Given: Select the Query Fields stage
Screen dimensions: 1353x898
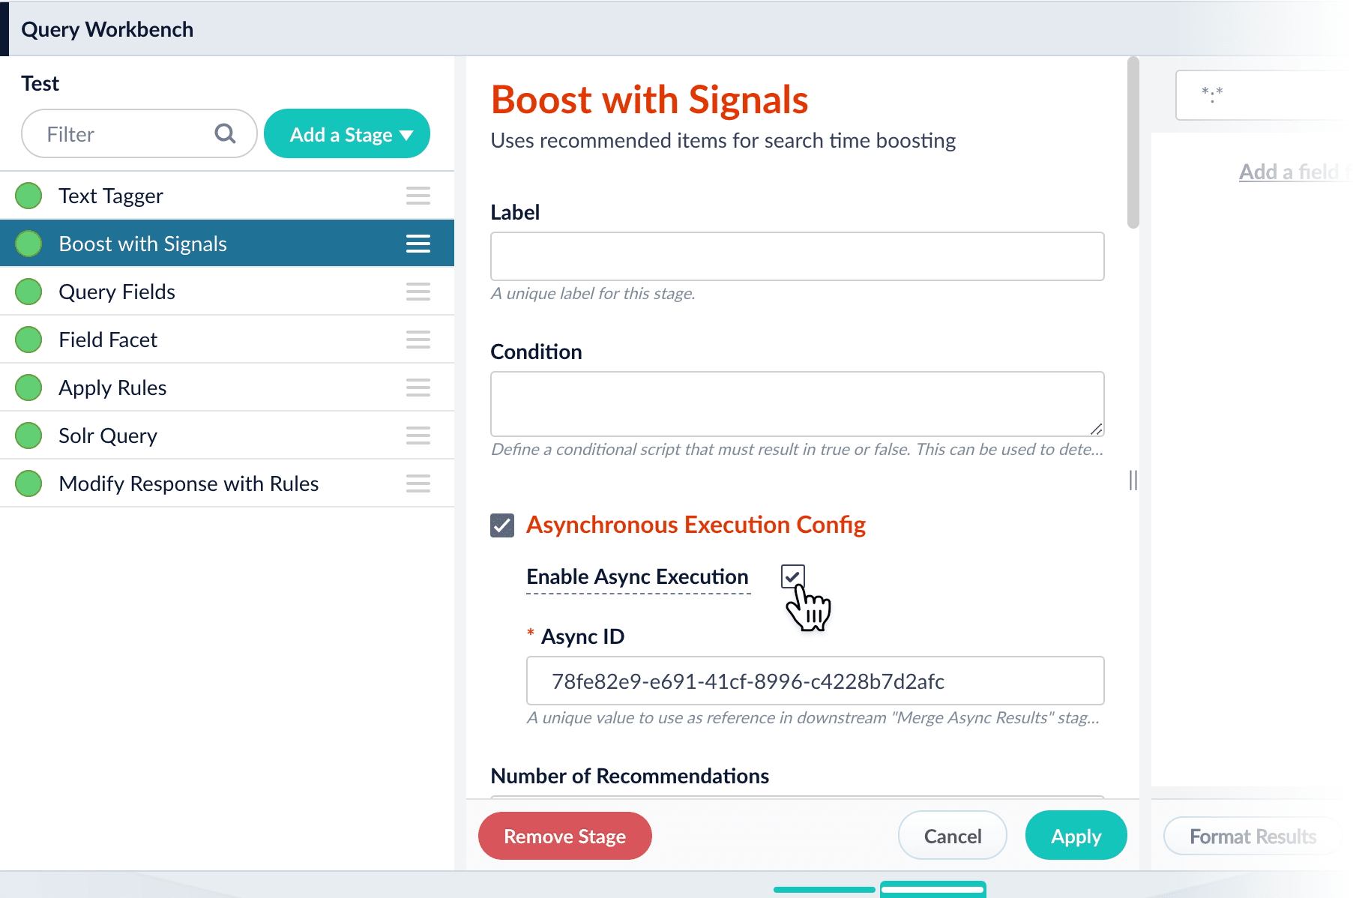Looking at the screenshot, I should click(x=227, y=292).
